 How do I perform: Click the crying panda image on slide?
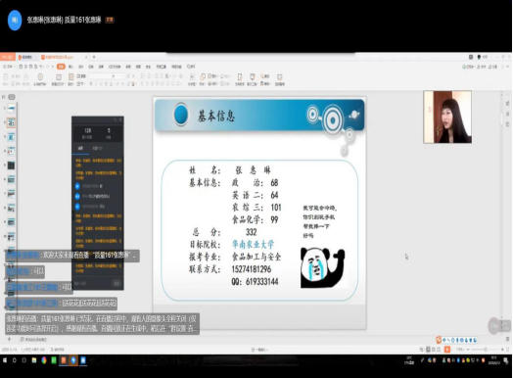[x=322, y=267]
